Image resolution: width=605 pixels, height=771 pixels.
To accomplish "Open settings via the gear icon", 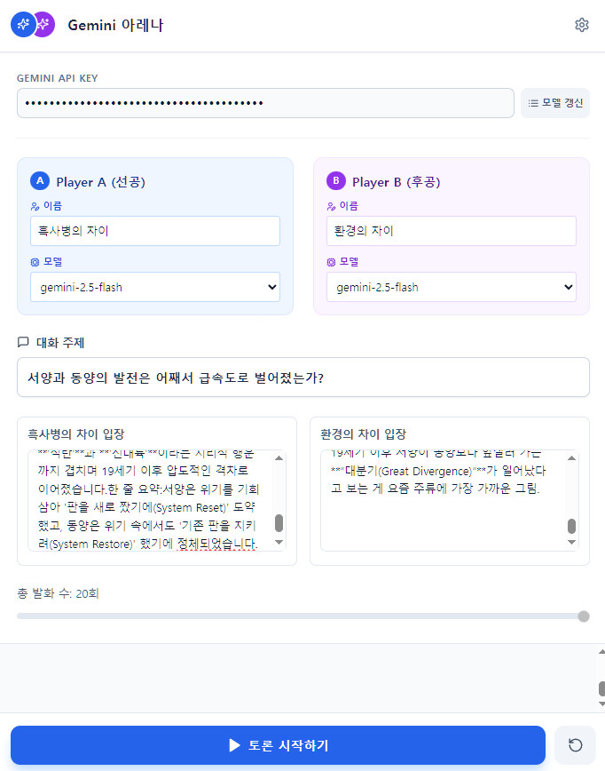I will [581, 25].
